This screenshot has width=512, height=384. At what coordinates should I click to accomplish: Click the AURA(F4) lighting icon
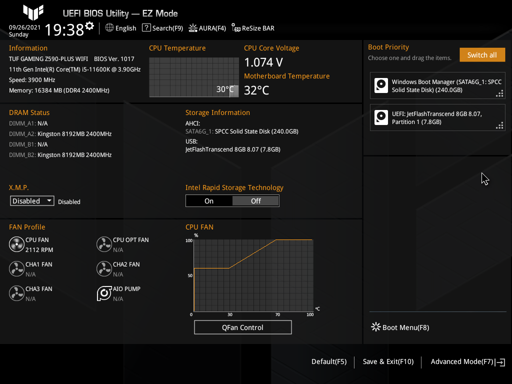coord(193,28)
